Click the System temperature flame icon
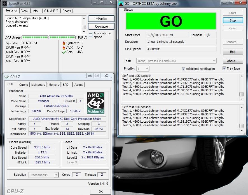The height and width of the screenshot is (195, 248). (x=64, y=43)
